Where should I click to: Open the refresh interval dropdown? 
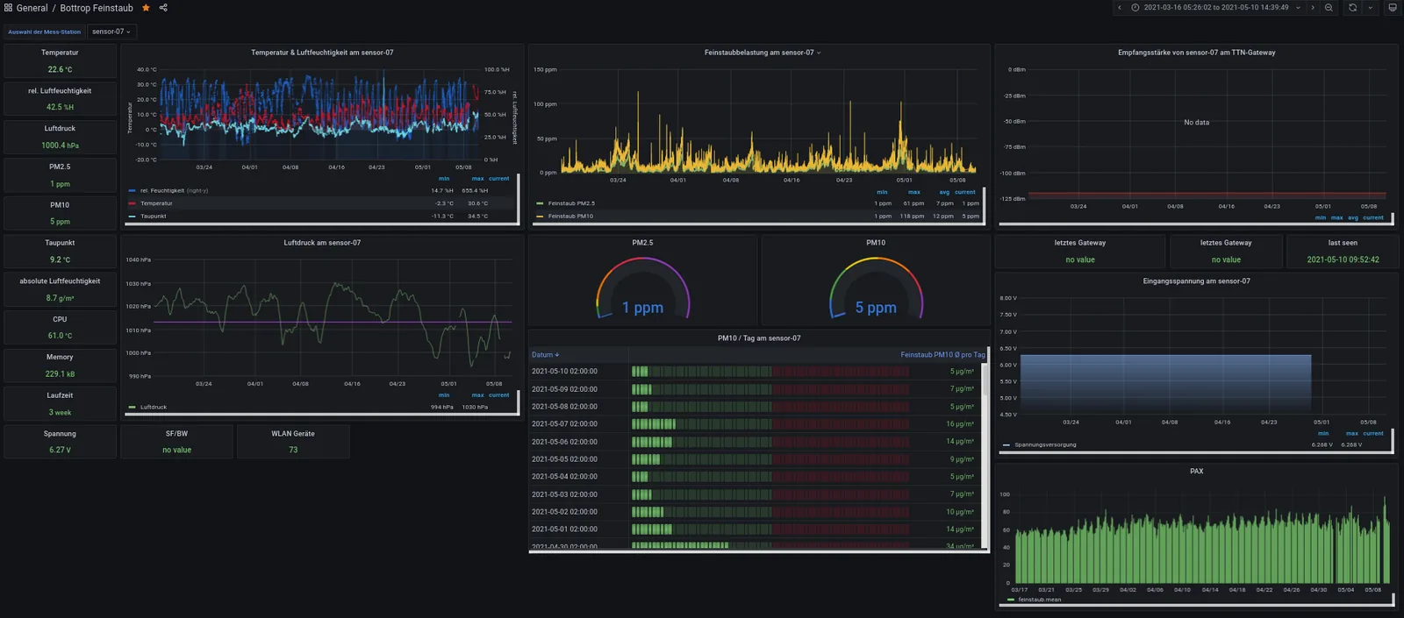pos(1371,8)
